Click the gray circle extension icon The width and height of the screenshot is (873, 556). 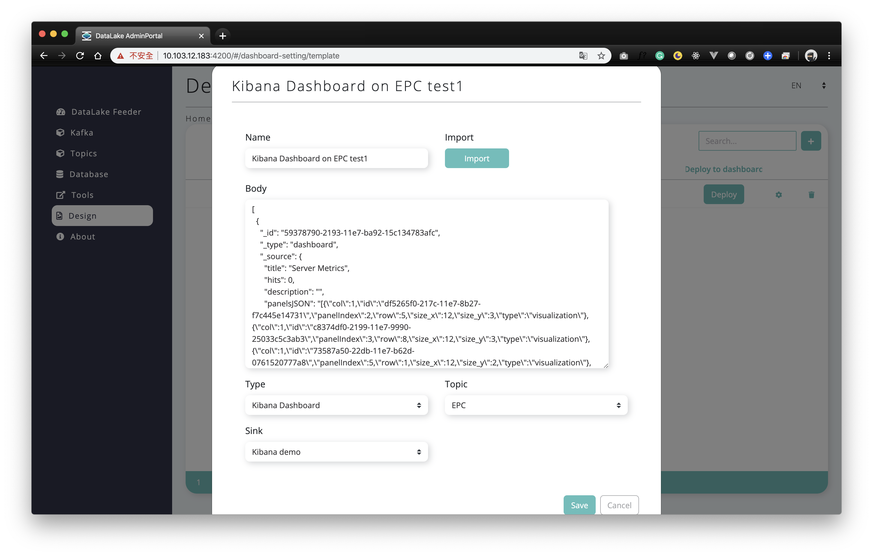732,55
